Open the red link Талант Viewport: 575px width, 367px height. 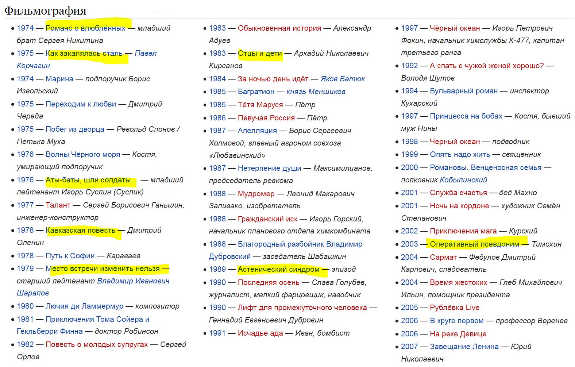[x=58, y=205]
